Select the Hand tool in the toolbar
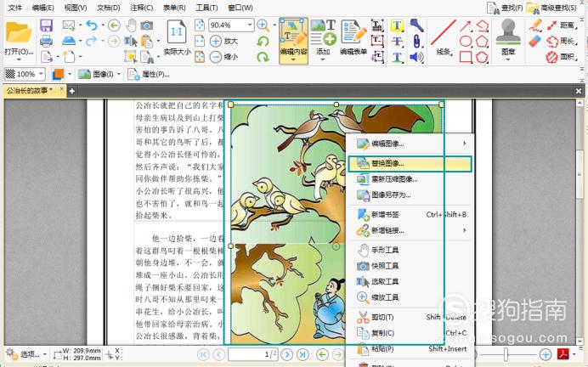 click(131, 25)
